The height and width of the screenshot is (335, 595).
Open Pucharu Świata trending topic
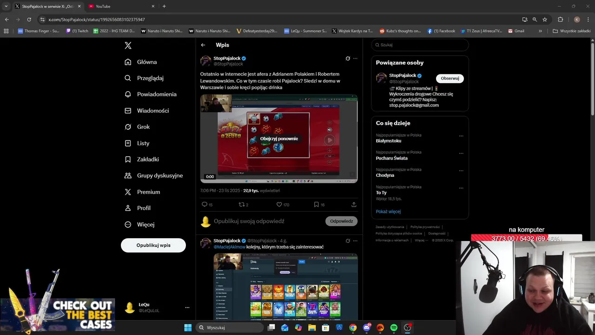(x=392, y=158)
